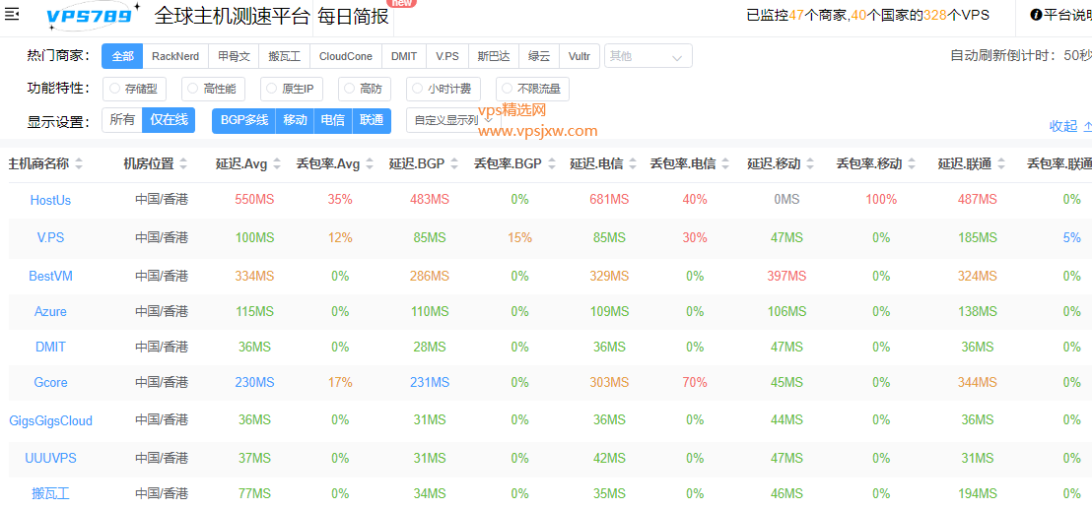Filter by 搬瓦工 vendor tab
This screenshot has width=1092, height=509.
coord(284,56)
